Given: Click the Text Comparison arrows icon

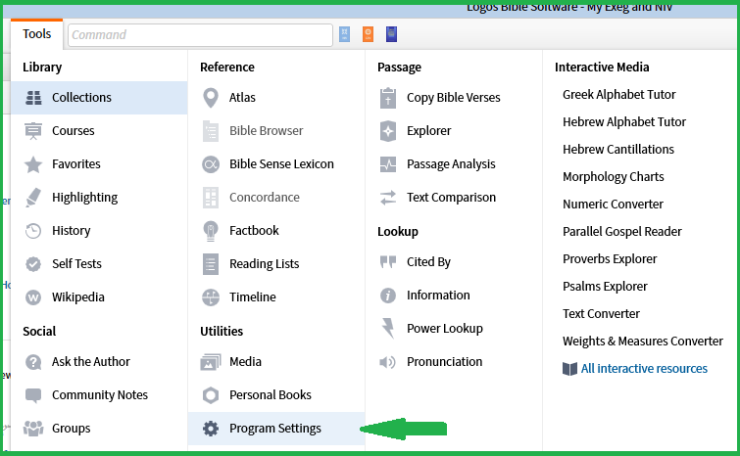Looking at the screenshot, I should pyautogui.click(x=388, y=198).
